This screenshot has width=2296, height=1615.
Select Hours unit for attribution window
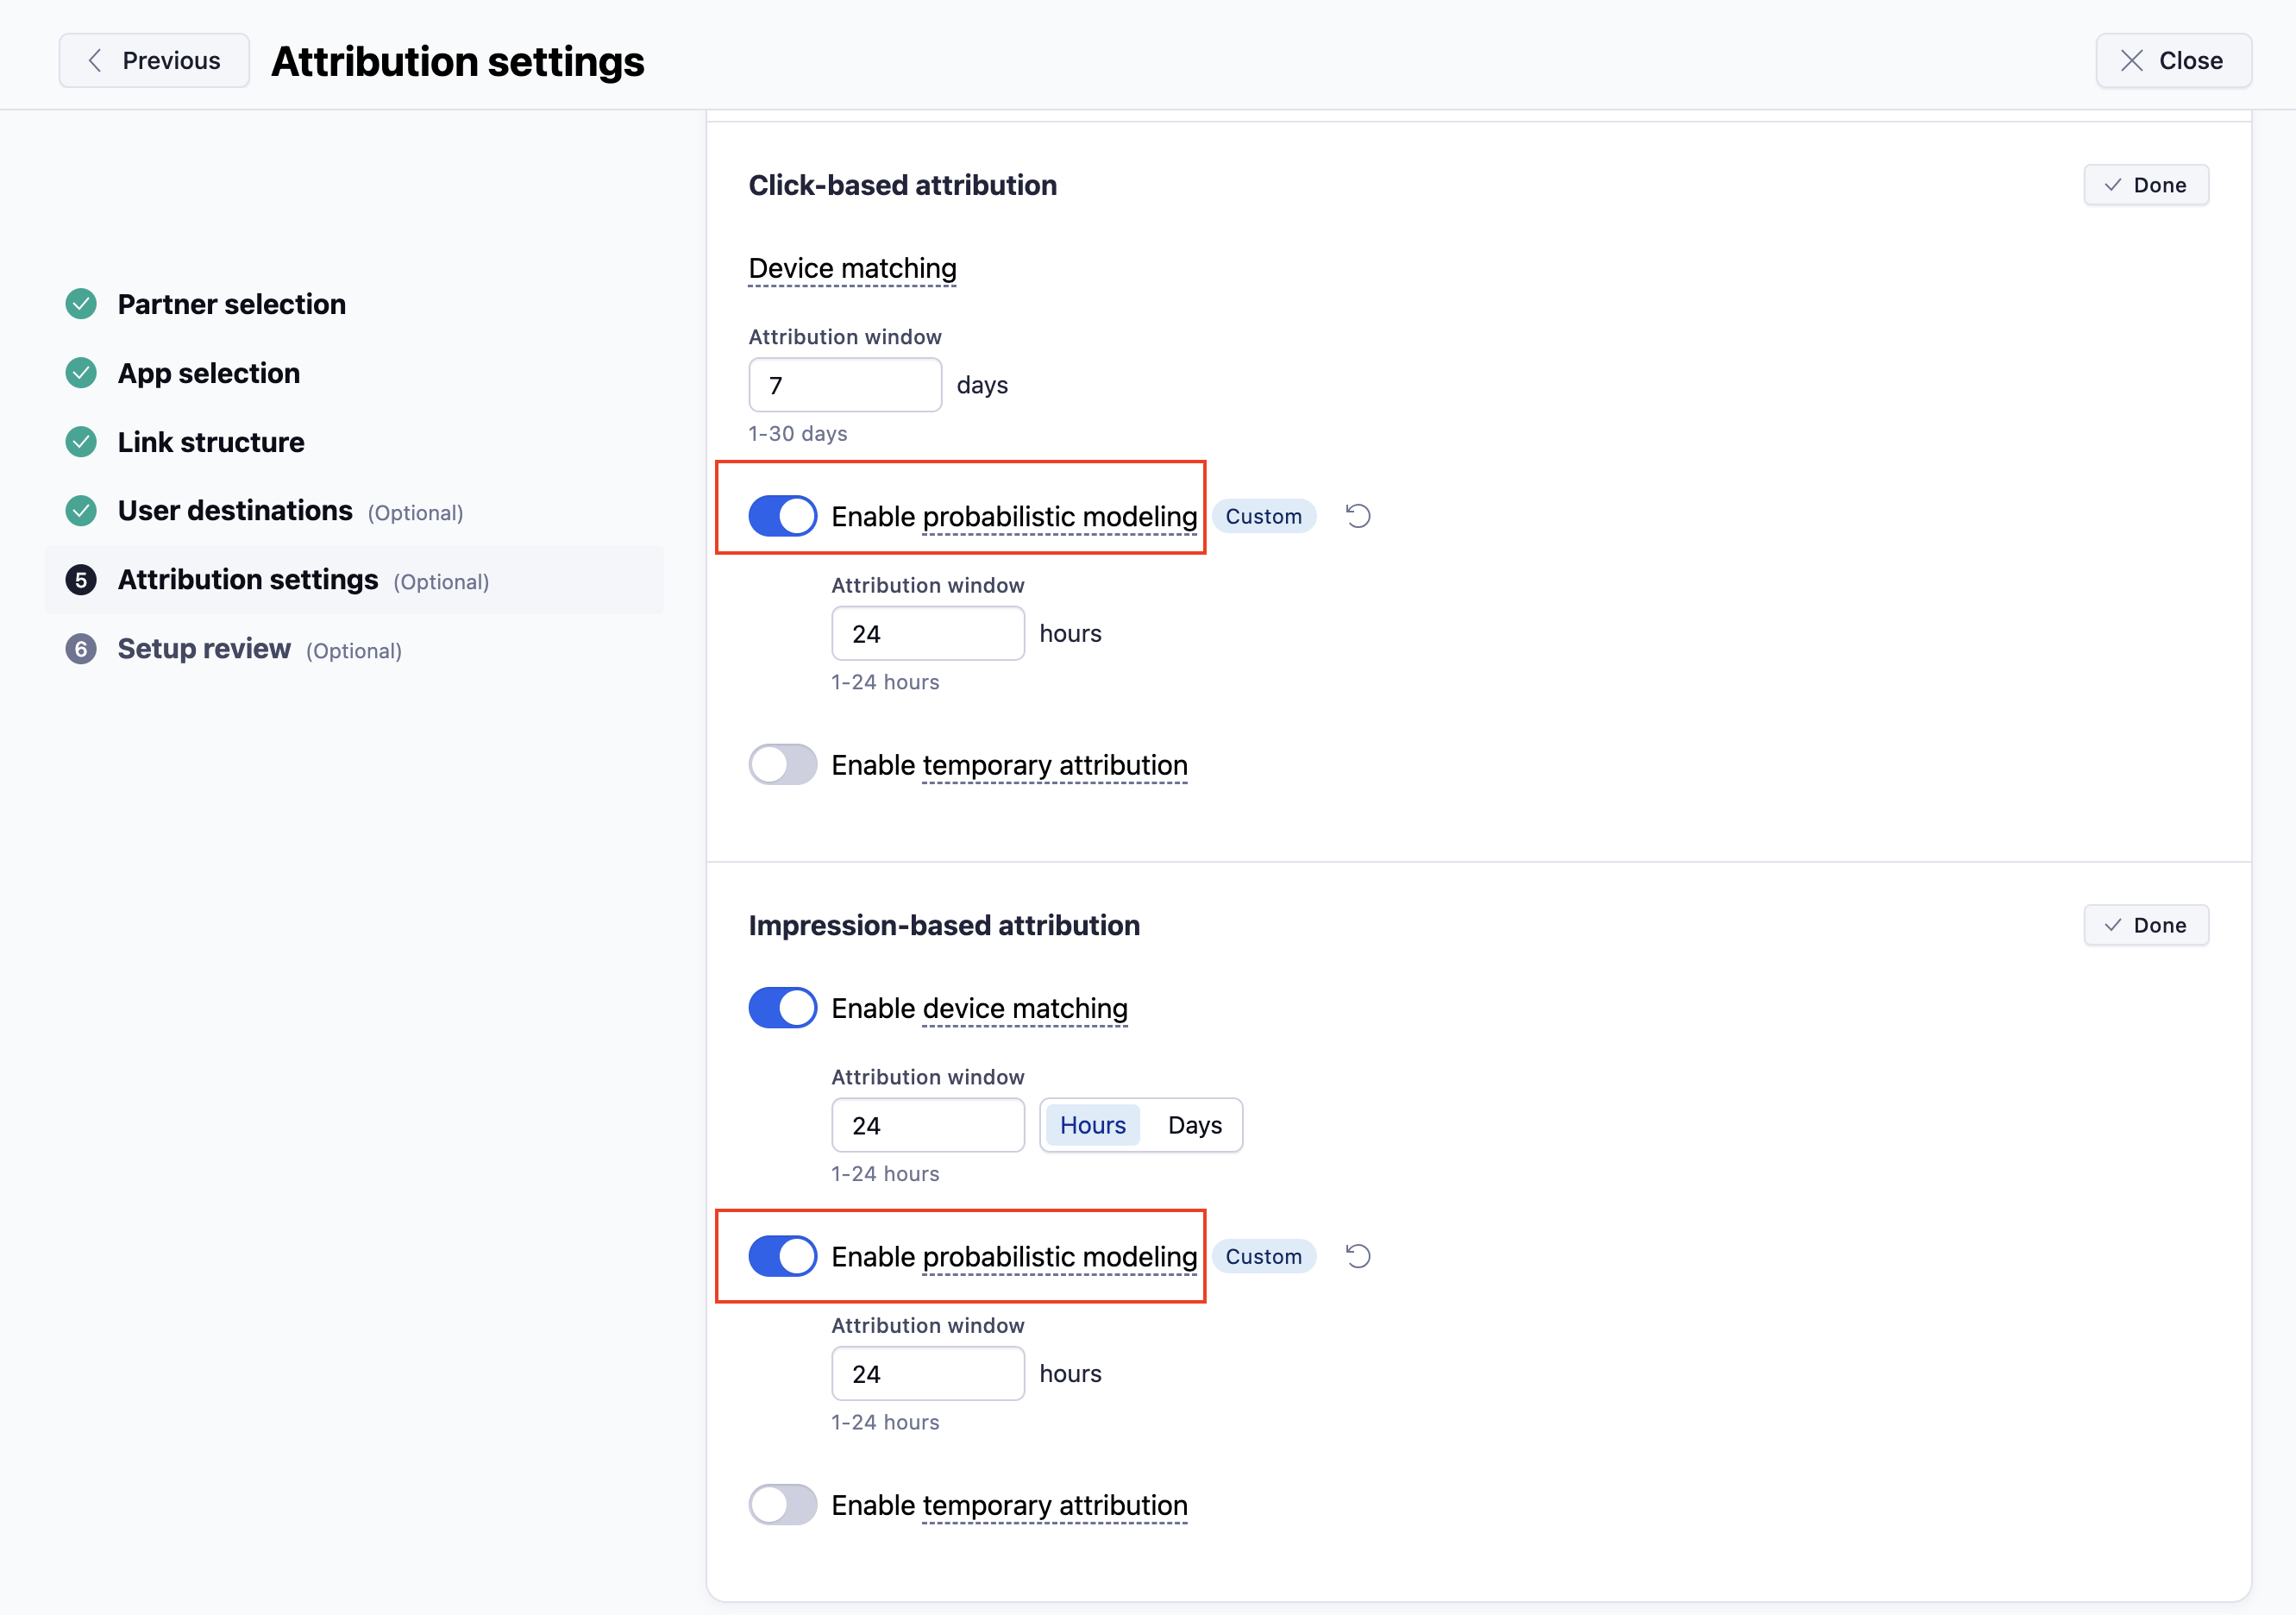[x=1092, y=1125]
